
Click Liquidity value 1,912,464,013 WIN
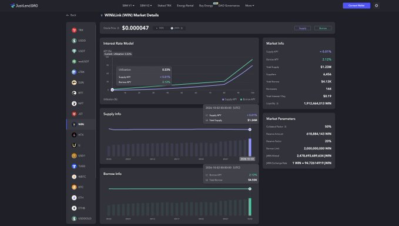(x=317, y=104)
